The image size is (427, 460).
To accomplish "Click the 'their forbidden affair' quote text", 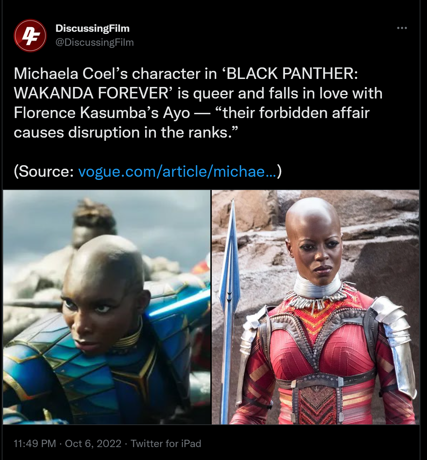I will click(x=292, y=113).
